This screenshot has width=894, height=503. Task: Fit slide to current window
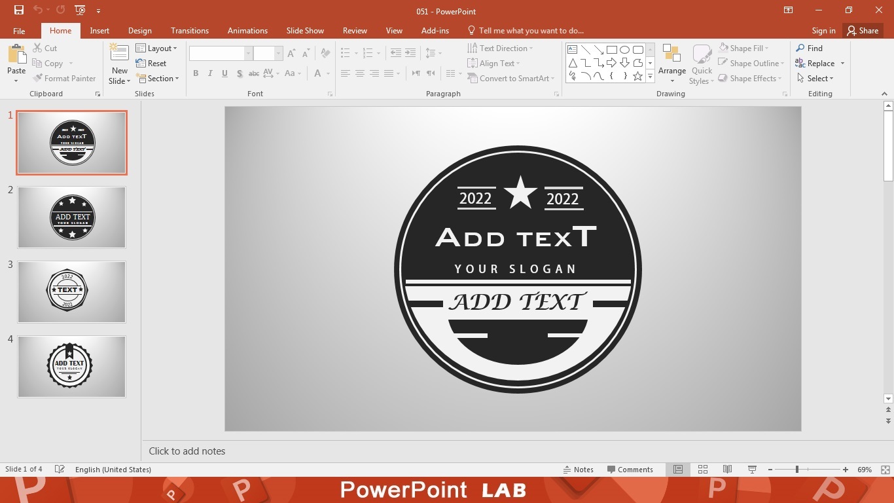pos(885,470)
